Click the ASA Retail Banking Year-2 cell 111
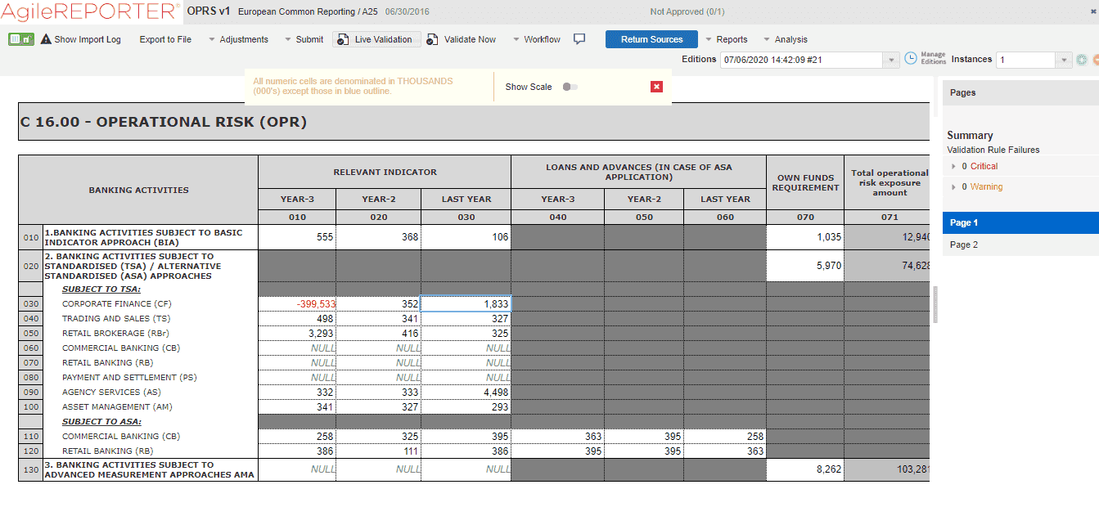Viewport: 1099px width, 516px height. coord(378,451)
